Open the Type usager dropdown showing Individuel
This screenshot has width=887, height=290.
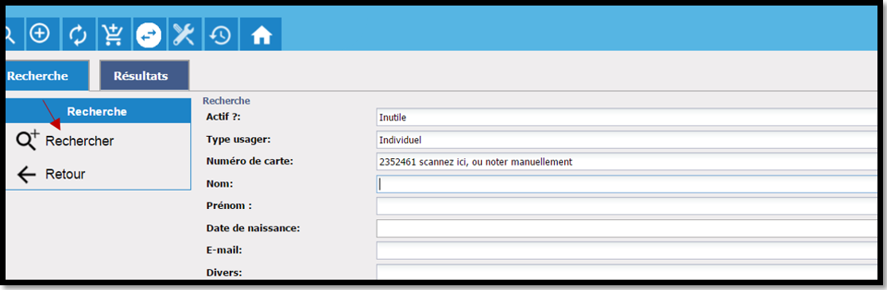pyautogui.click(x=626, y=140)
